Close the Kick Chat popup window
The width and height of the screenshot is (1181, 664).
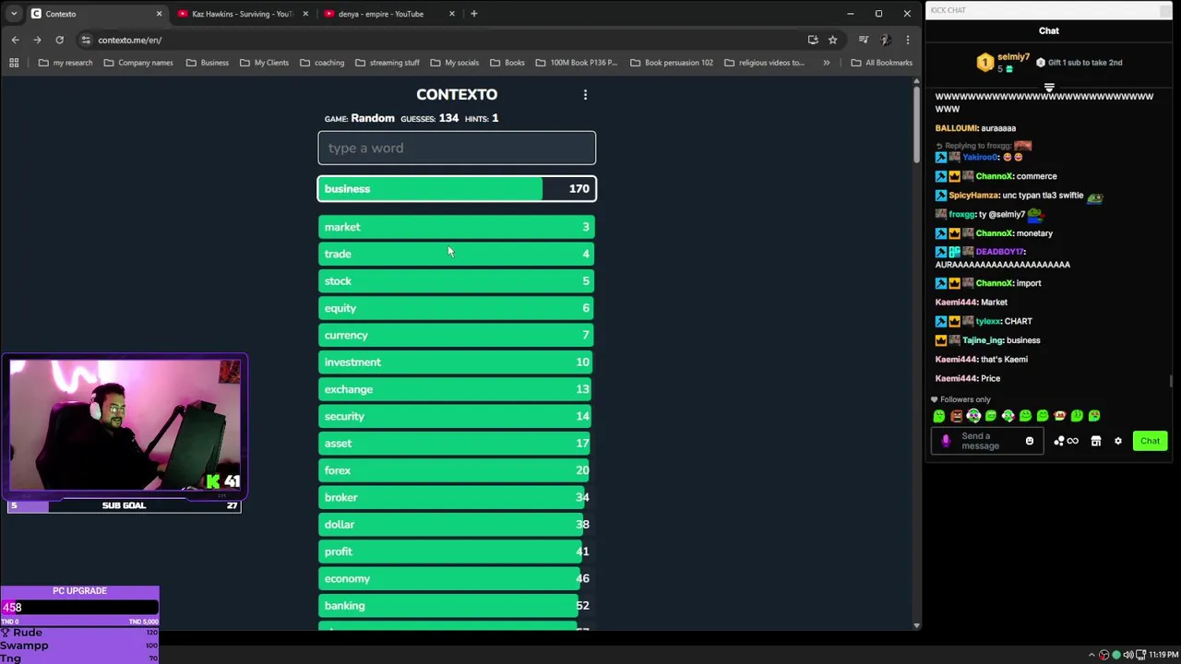pyautogui.click(x=1166, y=10)
